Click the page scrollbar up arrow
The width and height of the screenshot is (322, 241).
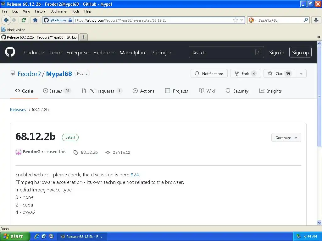click(x=319, y=43)
